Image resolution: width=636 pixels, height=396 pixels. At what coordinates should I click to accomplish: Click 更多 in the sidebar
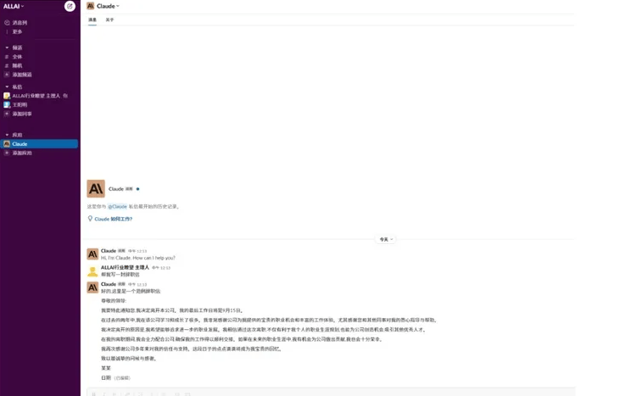pyautogui.click(x=17, y=31)
